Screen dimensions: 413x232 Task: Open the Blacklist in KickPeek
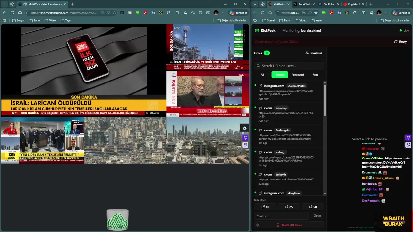[x=314, y=53]
